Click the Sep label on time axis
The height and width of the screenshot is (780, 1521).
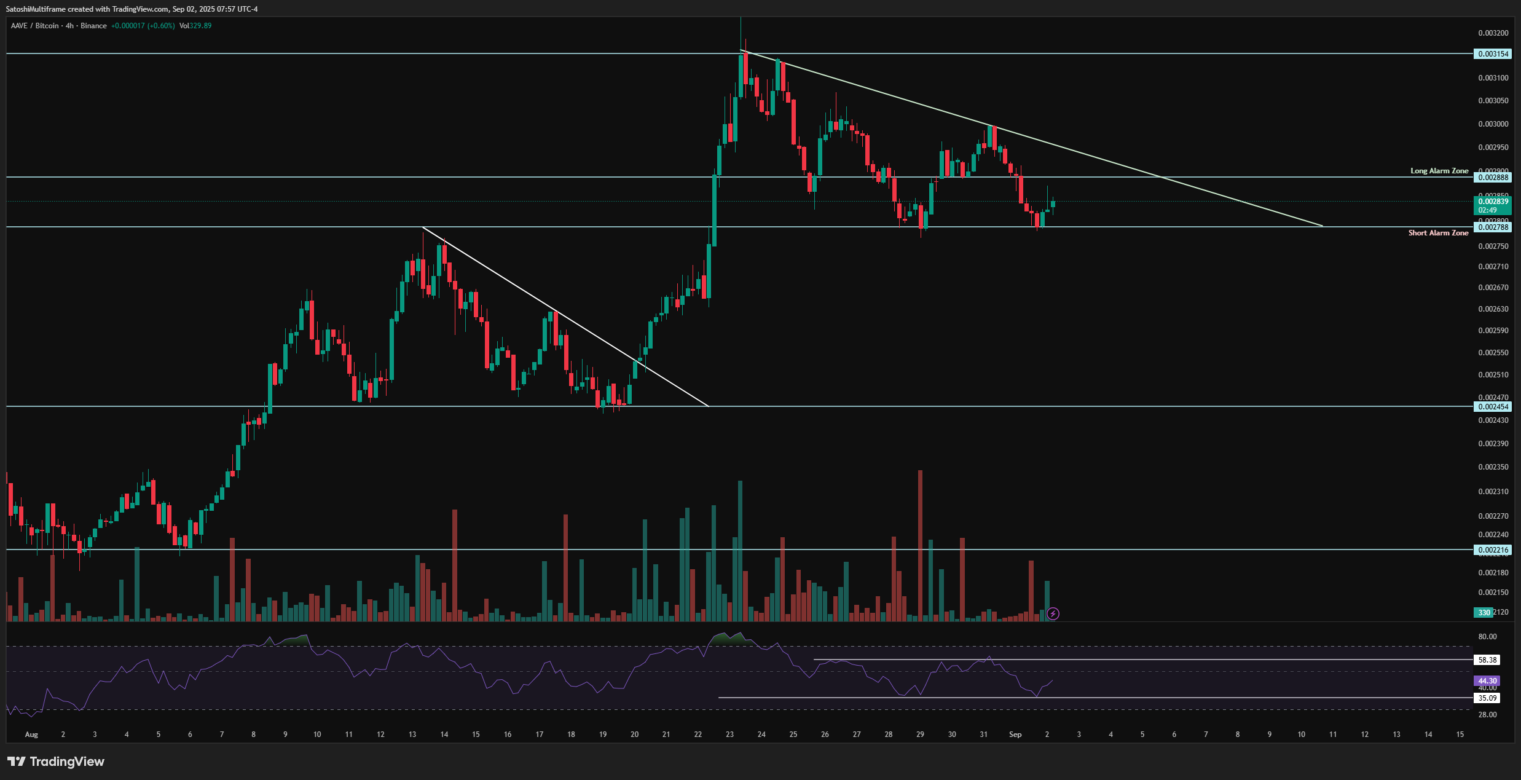tap(1015, 735)
